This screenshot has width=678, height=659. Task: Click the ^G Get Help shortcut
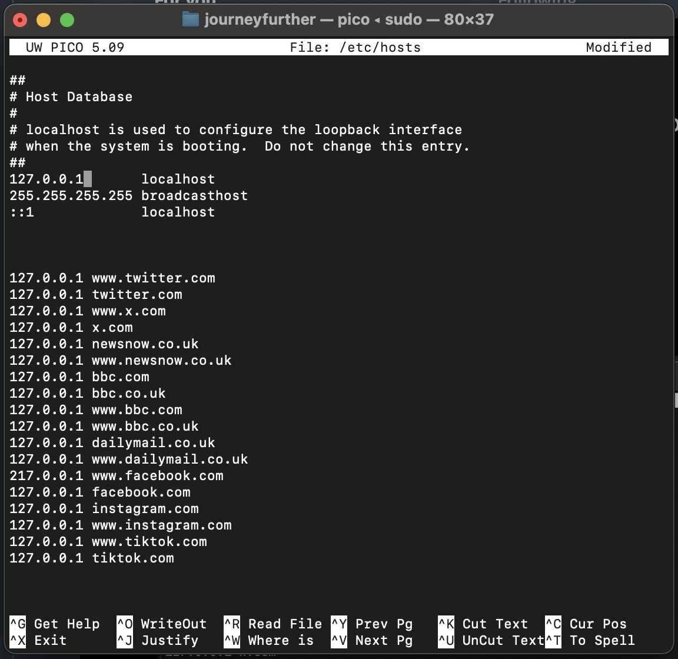(x=55, y=624)
